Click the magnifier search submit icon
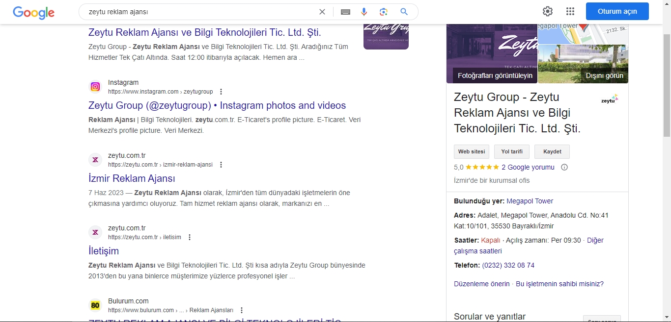The height and width of the screenshot is (322, 671). point(404,12)
